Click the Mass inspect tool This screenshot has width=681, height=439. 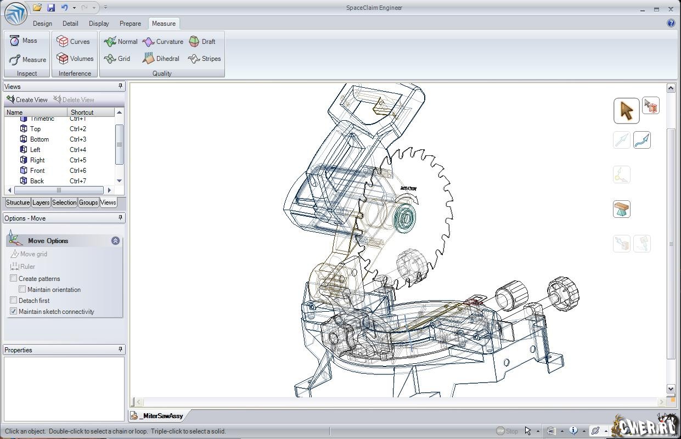click(x=23, y=41)
